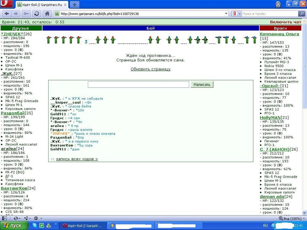Open player .ЖуК. profile link
Image resolution: width=307 pixels, height=230 pixels.
pos(7,73)
